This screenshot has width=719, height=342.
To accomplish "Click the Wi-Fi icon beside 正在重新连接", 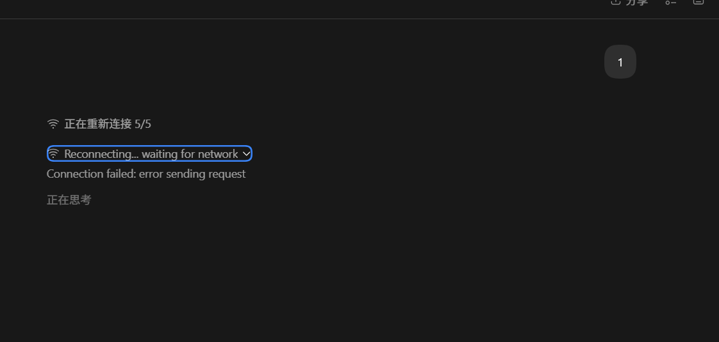I will [x=53, y=124].
